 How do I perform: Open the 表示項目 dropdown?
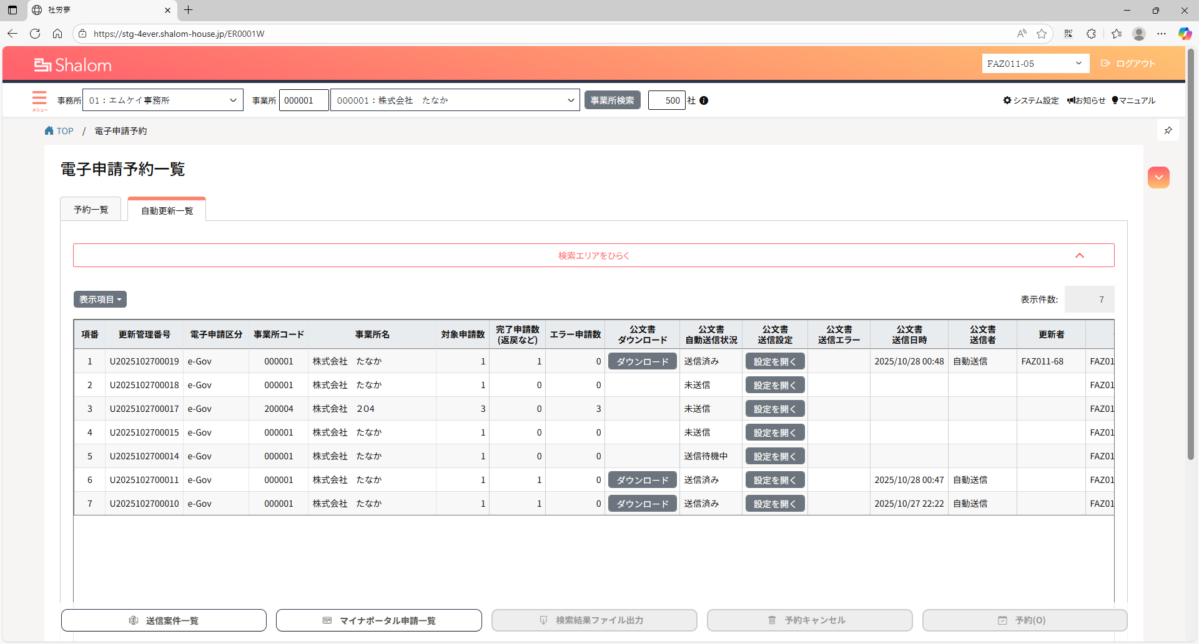point(100,300)
